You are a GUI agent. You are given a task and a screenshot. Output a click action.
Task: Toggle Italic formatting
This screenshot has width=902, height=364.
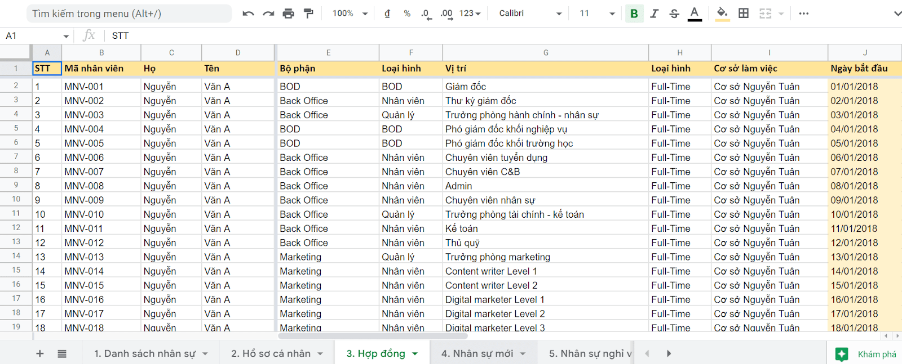tap(654, 14)
